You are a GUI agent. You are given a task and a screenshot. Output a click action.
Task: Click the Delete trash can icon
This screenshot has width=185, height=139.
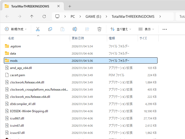pyautogui.click(x=99, y=29)
